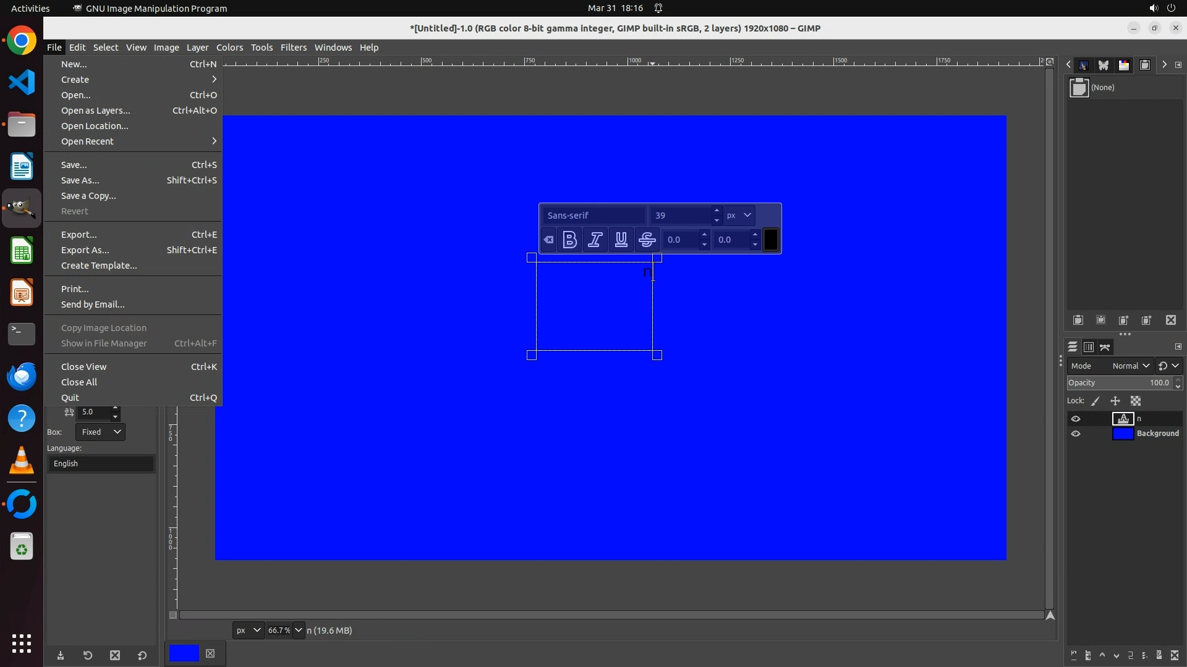The height and width of the screenshot is (667, 1187).
Task: Open the layer Mode Normal dropdown
Action: point(1130,366)
